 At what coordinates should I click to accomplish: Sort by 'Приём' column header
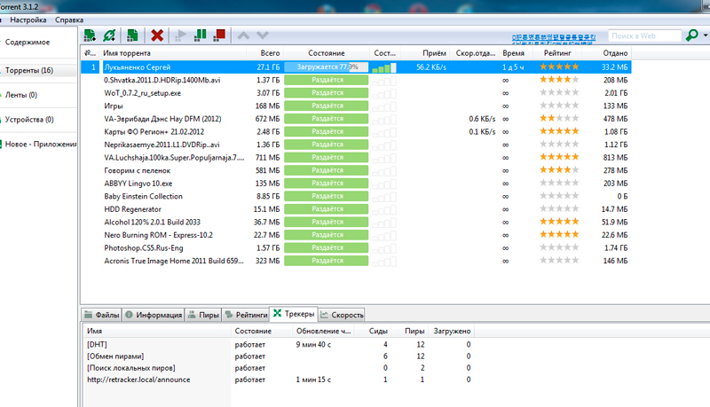426,53
